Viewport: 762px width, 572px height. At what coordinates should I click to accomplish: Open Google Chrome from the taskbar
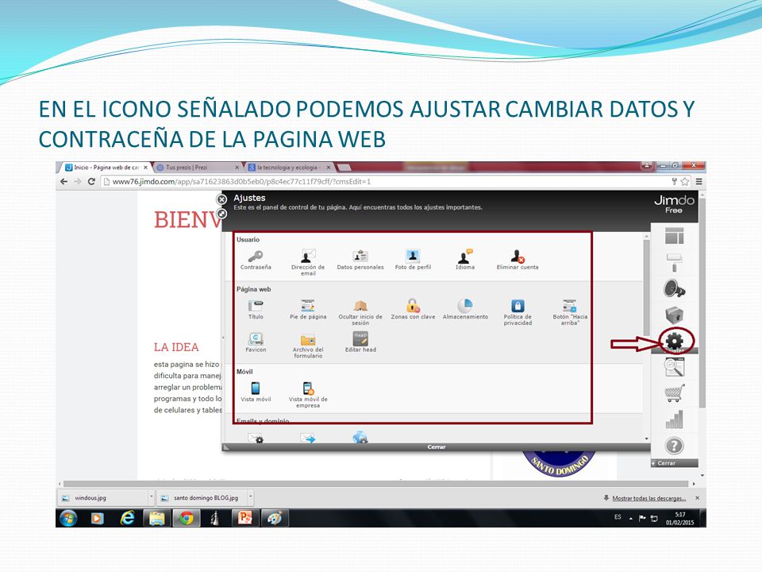[x=186, y=519]
